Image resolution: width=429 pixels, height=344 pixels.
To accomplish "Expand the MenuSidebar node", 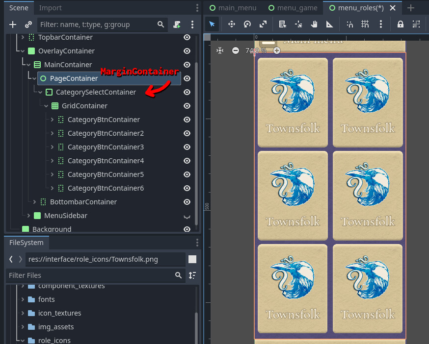I will (28, 216).
